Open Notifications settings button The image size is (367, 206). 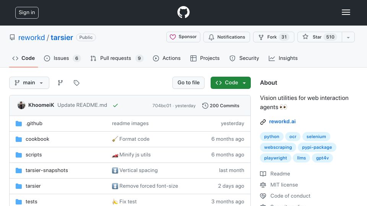(x=227, y=37)
